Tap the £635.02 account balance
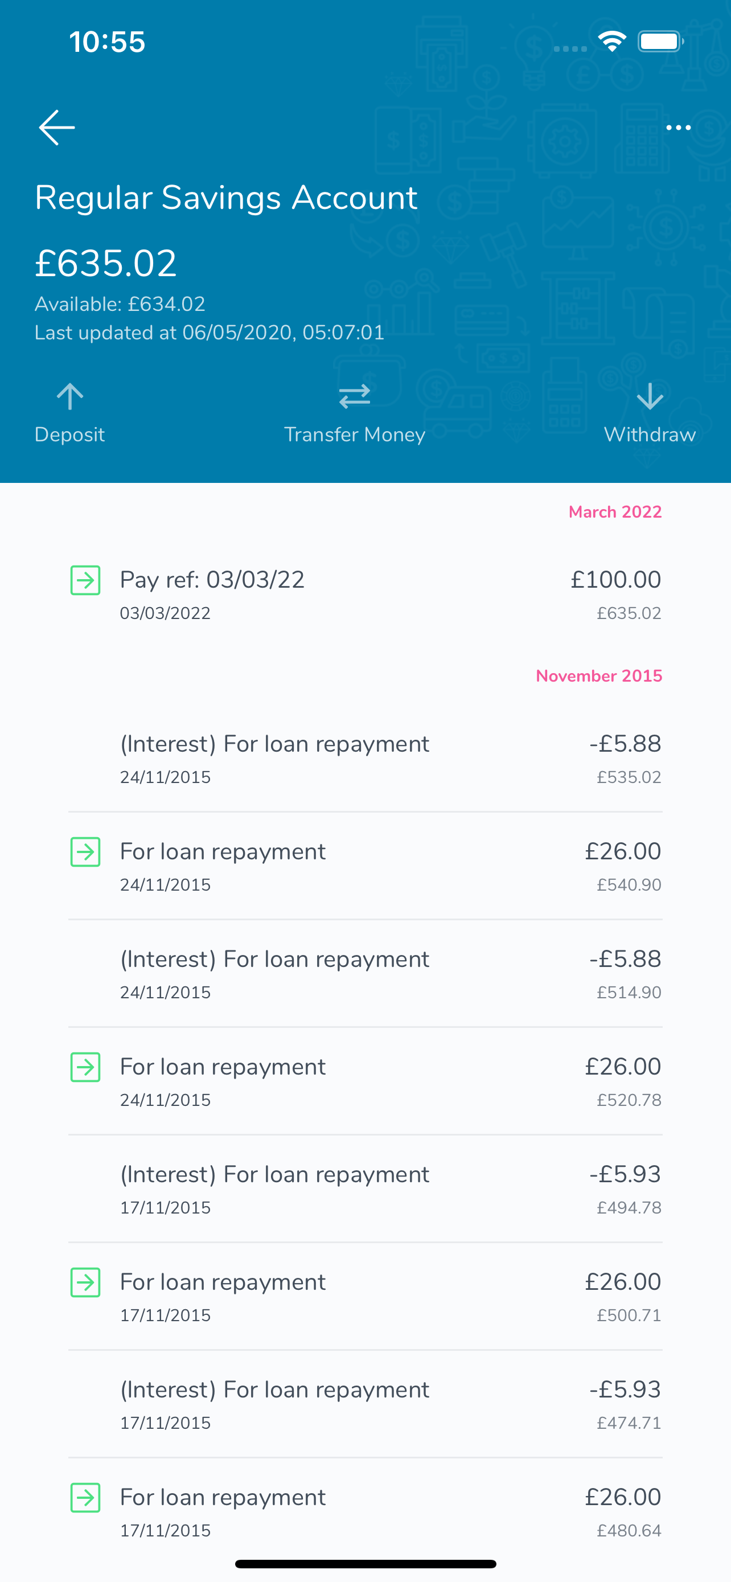This screenshot has width=731, height=1582. 106,264
